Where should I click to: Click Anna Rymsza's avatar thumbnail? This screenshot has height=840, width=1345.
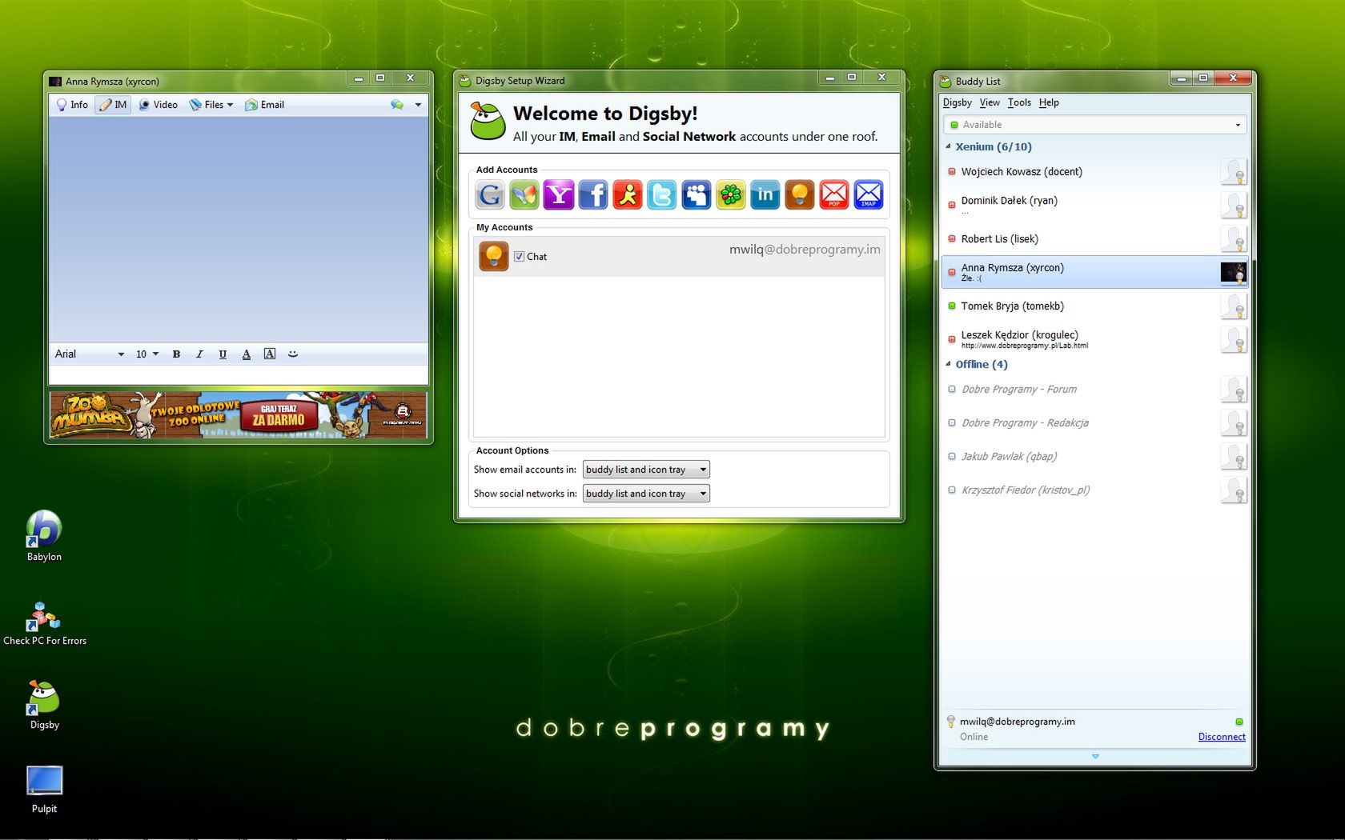(1233, 272)
